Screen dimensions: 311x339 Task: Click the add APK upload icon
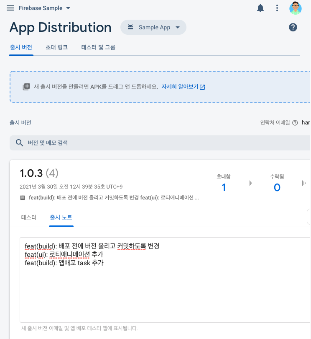pos(26,87)
